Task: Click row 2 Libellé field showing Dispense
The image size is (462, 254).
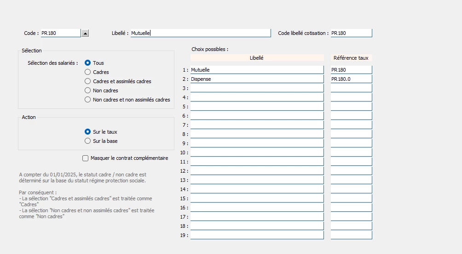Action: (257, 79)
